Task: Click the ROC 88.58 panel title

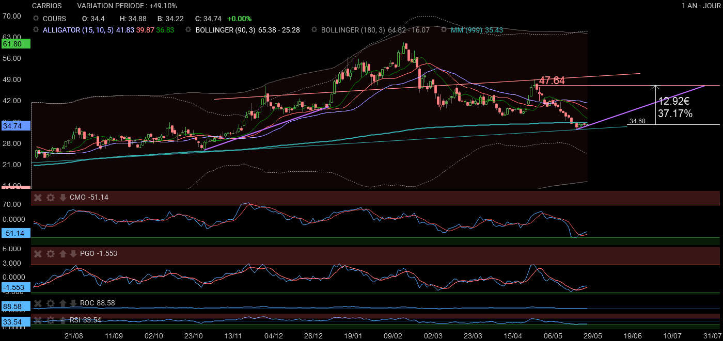Action: (97, 303)
